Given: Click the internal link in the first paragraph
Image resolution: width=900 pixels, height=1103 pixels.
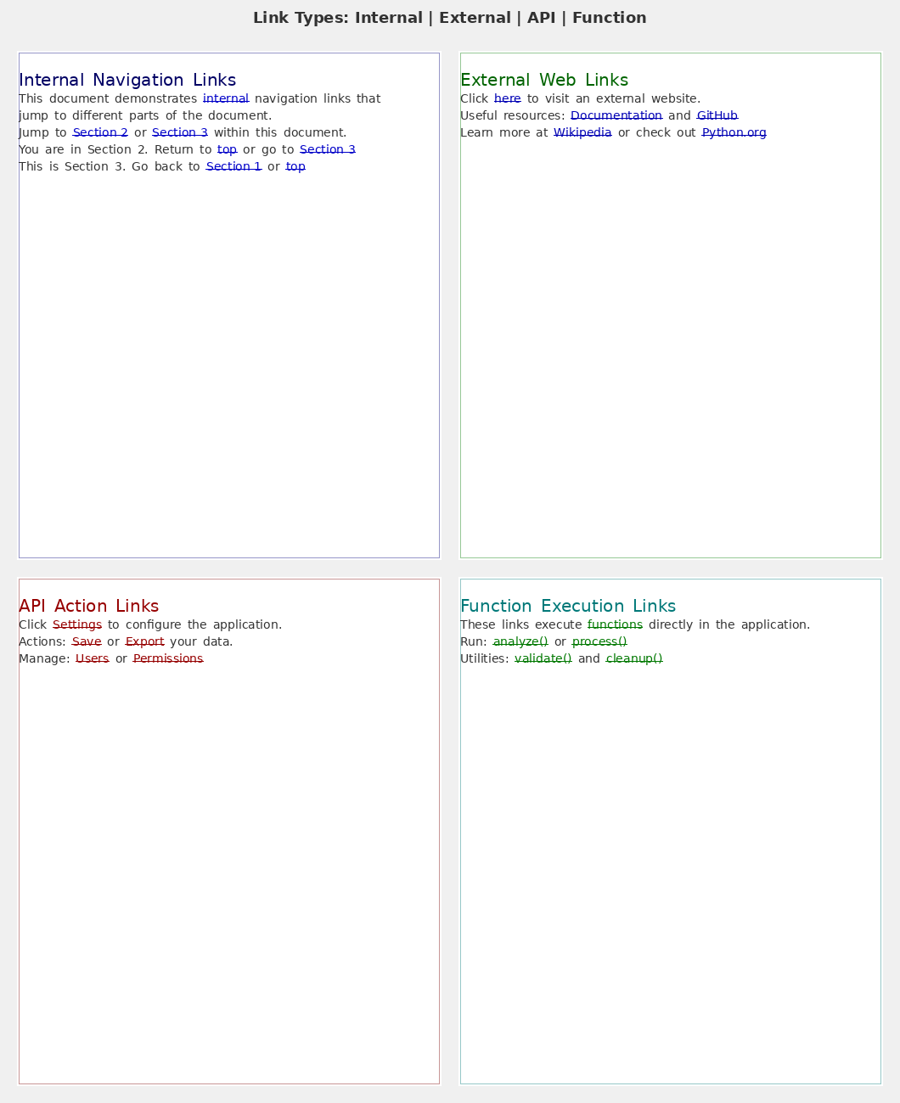Looking at the screenshot, I should tap(225, 98).
